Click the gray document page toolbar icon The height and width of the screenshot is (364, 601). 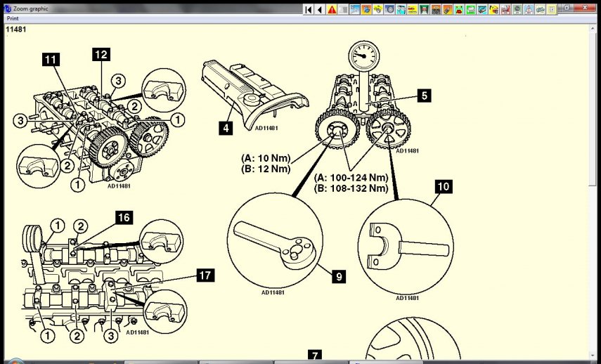pyautogui.click(x=343, y=10)
